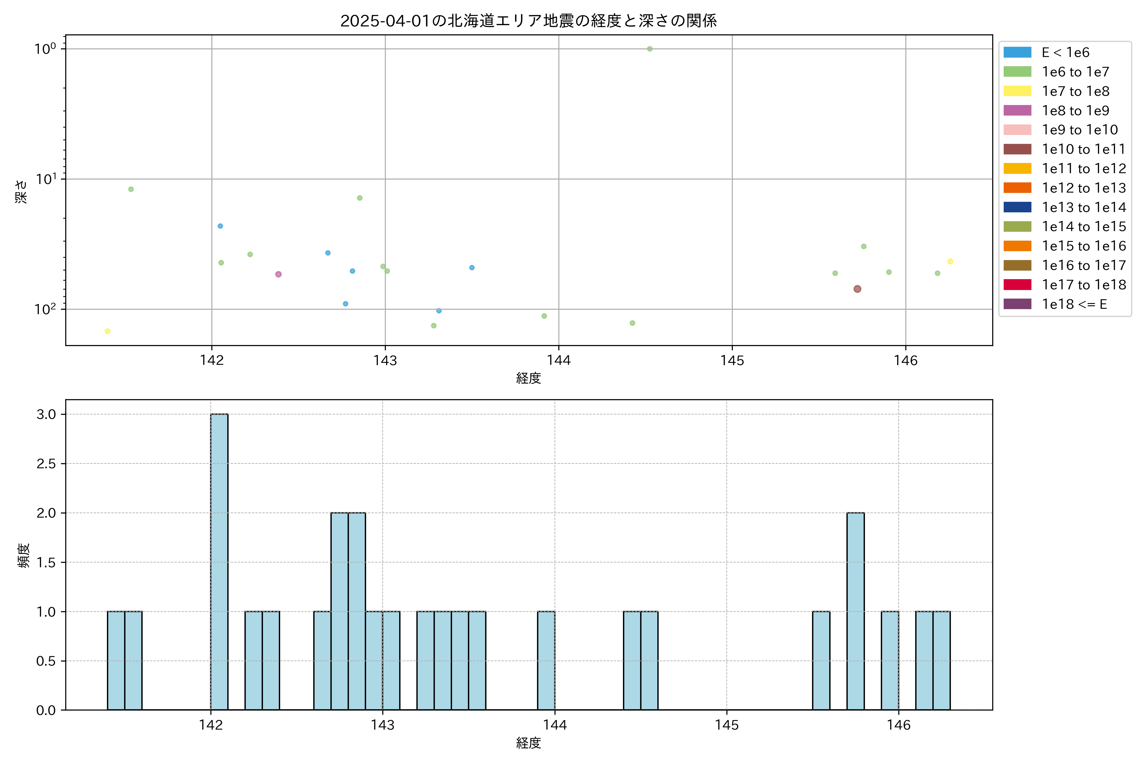Click the yellow scatter point at bottom left
Image resolution: width=1146 pixels, height=764 pixels.
[107, 331]
